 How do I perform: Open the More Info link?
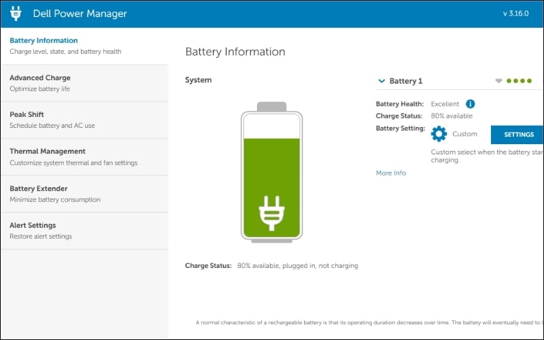[x=390, y=173]
